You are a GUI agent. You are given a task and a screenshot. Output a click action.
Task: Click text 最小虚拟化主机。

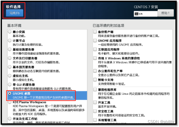23,80
